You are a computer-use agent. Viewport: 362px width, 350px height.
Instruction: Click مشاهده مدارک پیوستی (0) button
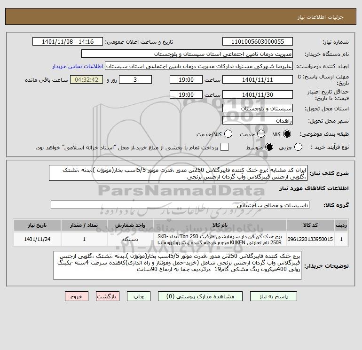point(200,296)
